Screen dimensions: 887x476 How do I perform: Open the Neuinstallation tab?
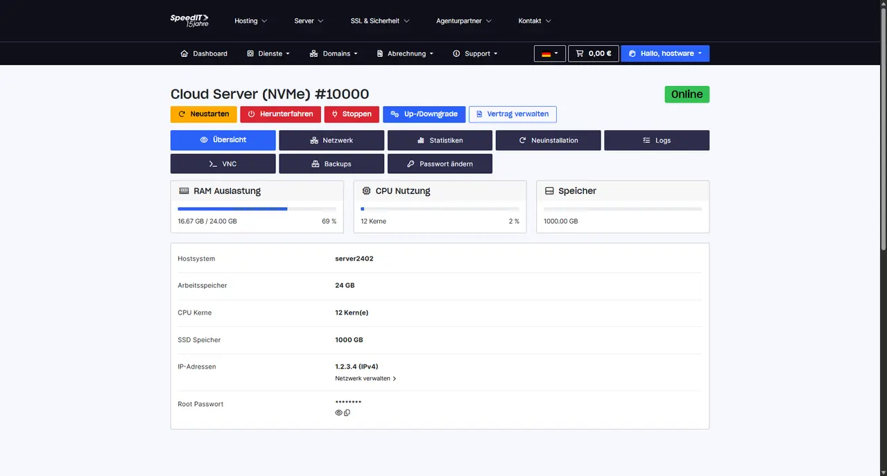click(549, 140)
